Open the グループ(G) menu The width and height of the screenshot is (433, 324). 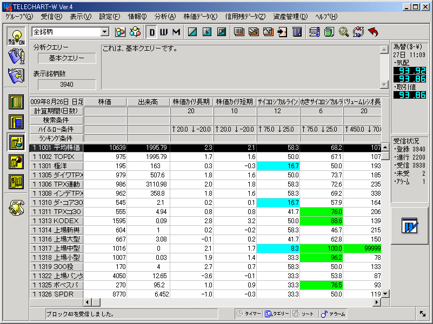point(19,17)
